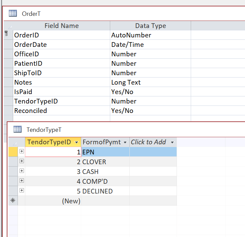Image resolution: width=245 pixels, height=237 pixels.
Task: Click the OrderDate field name cell
Action: (62, 45)
